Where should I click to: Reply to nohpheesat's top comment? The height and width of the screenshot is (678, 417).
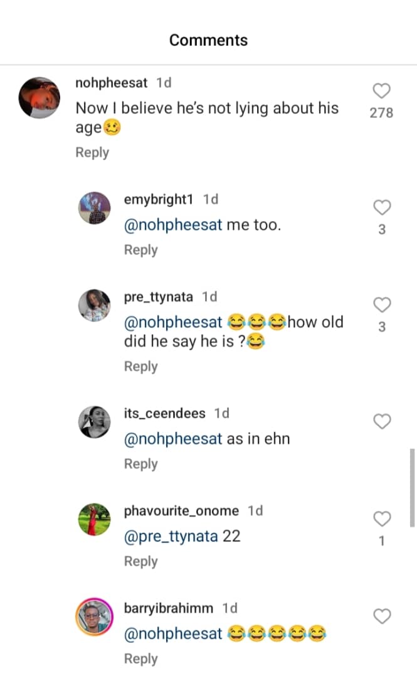coord(92,153)
